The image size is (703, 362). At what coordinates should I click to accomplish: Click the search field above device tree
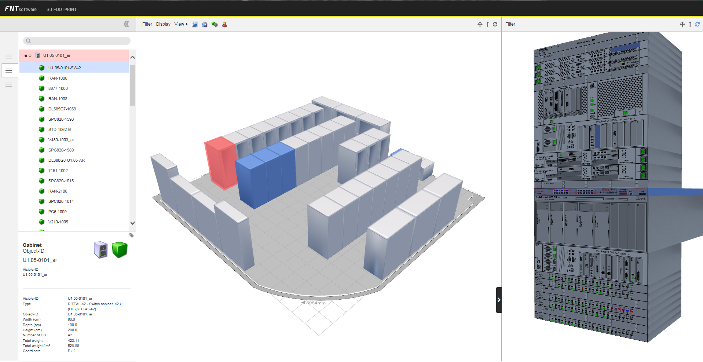tap(77, 41)
